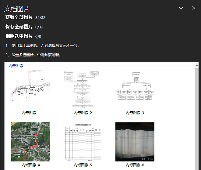Click 保存全部图片 to save all images
This screenshot has width=201, height=170.
19,27
